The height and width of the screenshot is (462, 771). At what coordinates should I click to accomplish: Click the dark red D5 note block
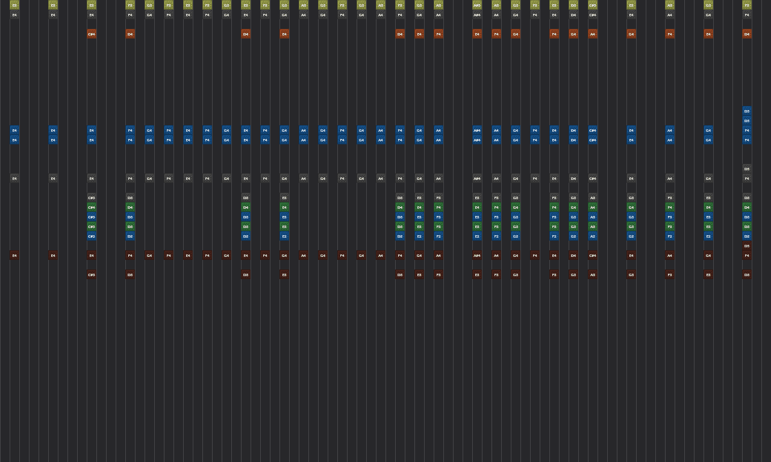coord(747,245)
